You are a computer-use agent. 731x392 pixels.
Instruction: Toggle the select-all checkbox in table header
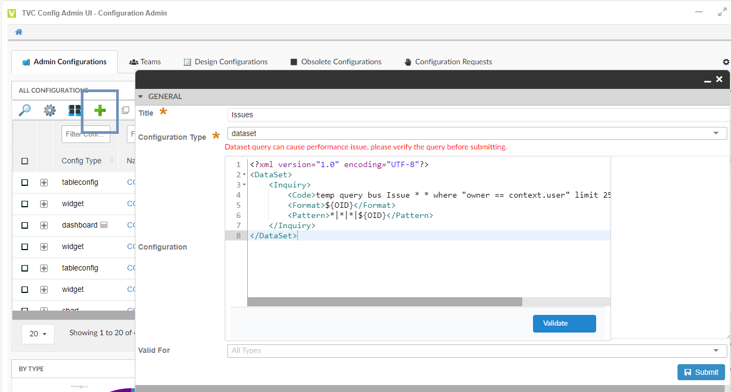[25, 161]
